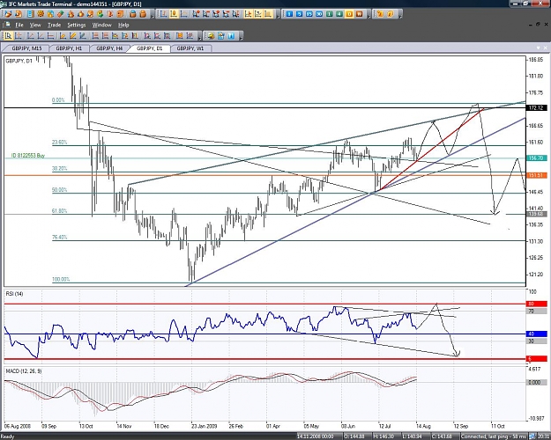551x440 pixels.
Task: Click the green arrow icon in top toolbar
Action: pos(101,14)
